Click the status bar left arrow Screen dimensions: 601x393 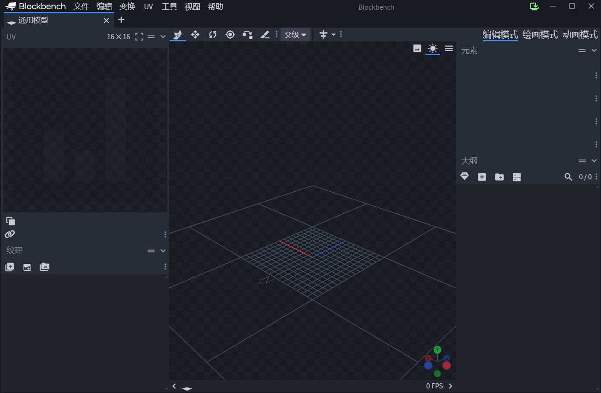tap(174, 386)
